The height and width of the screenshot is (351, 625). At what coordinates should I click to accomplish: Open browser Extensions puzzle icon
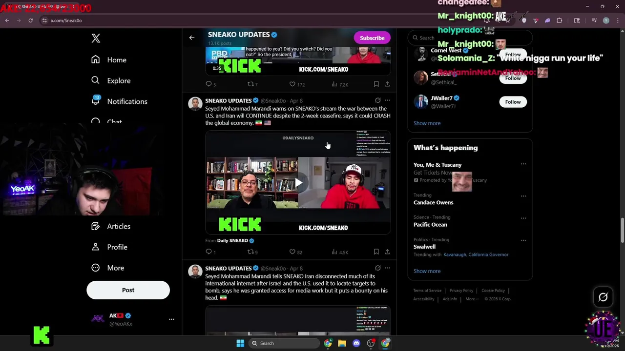tap(559, 20)
